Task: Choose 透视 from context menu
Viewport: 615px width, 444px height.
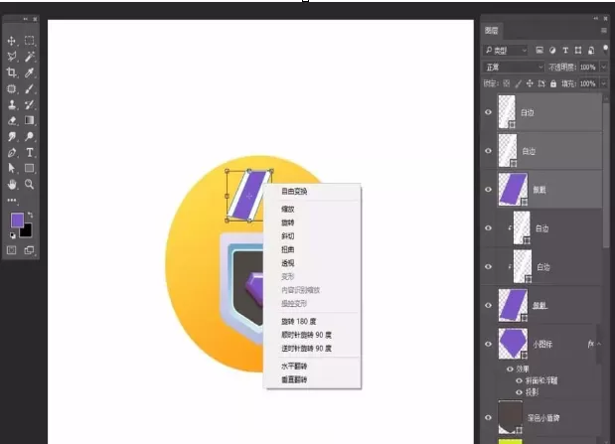Action: [x=288, y=263]
